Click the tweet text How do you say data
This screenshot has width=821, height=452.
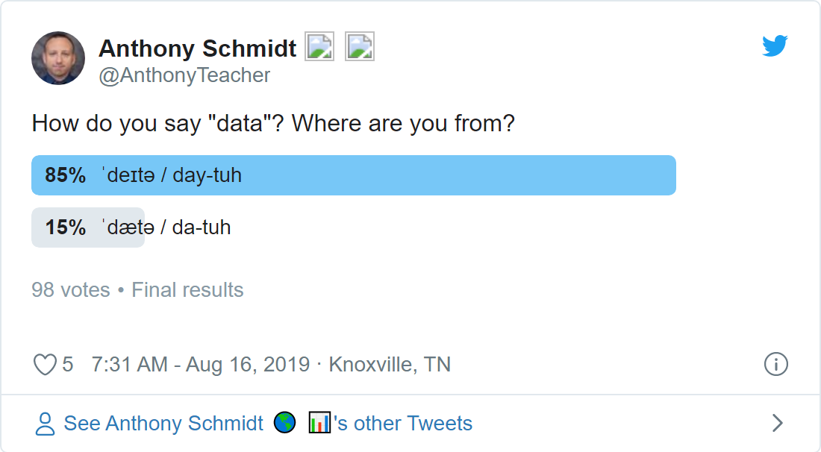click(x=273, y=124)
